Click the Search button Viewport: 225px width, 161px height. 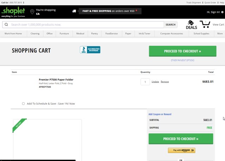pyautogui.click(x=170, y=25)
